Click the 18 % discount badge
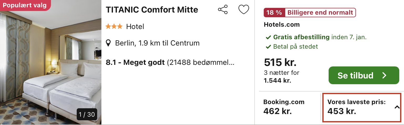 tap(274, 13)
